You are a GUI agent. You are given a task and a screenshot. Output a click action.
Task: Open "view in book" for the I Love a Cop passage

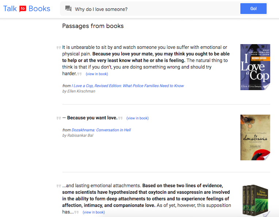pyautogui.click(x=97, y=74)
